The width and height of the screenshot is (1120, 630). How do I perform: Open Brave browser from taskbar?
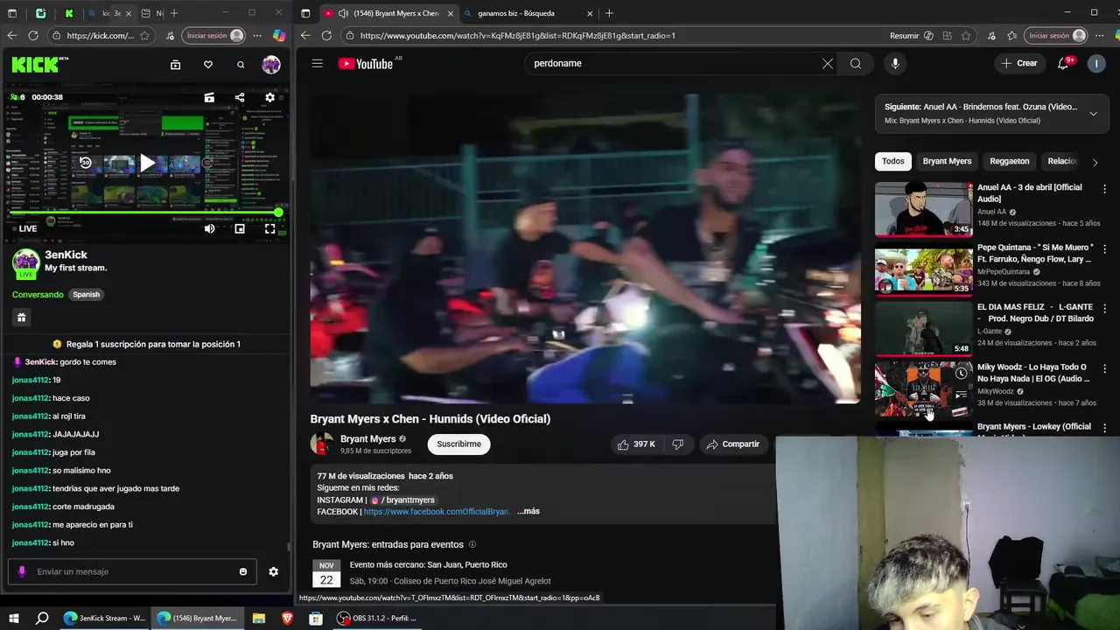point(287,618)
